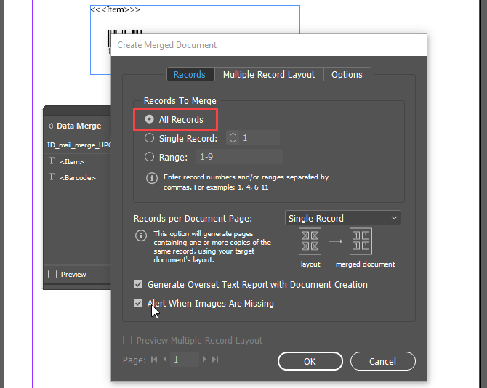Toggle Preview checkbox in Data Merge panel
The image size is (487, 388).
52,274
